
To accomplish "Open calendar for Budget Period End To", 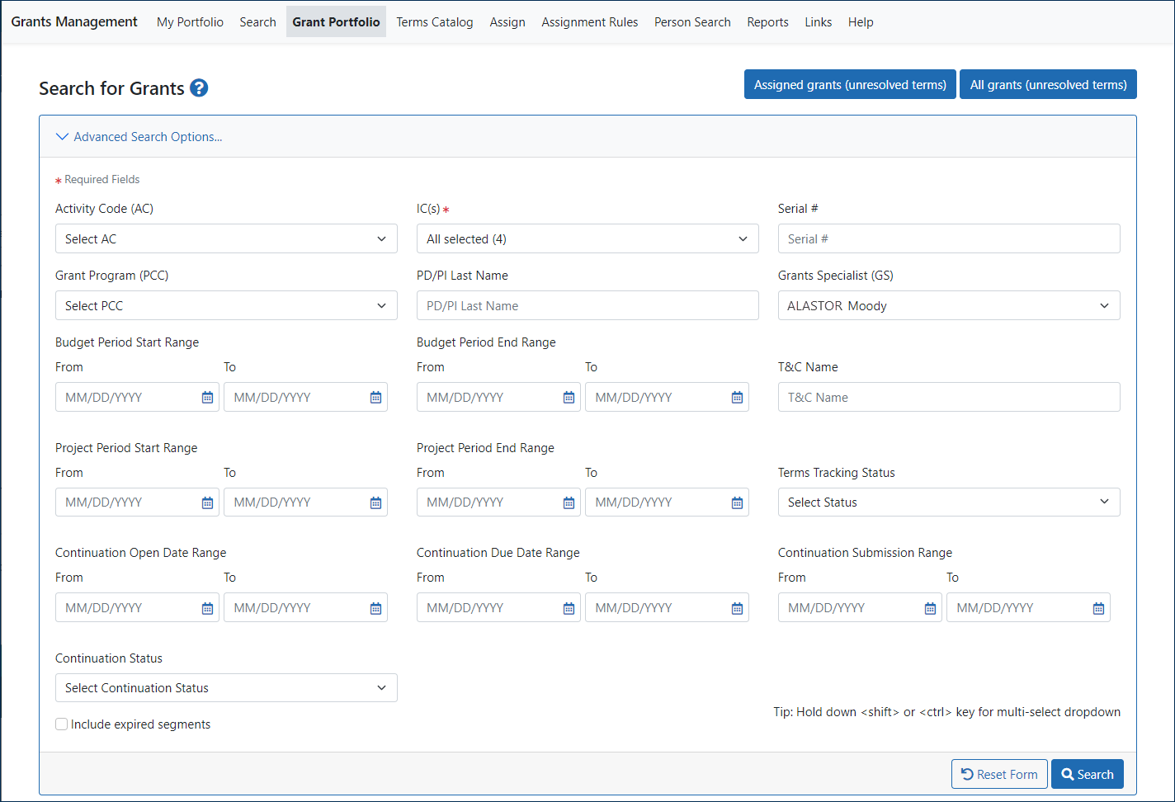I will click(x=737, y=398).
